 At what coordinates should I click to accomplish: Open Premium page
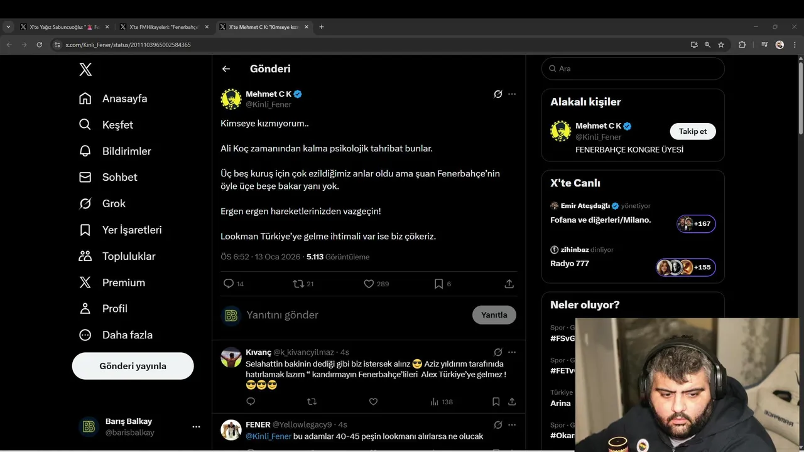(x=112, y=282)
